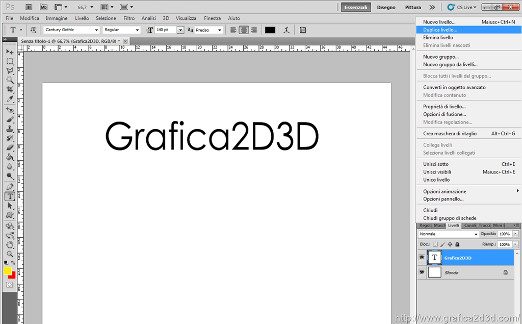522x324 pixels.
Task: Select the Blur tool
Action: tap(10, 166)
